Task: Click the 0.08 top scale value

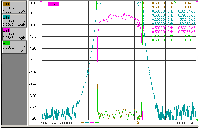Action: 33,3
